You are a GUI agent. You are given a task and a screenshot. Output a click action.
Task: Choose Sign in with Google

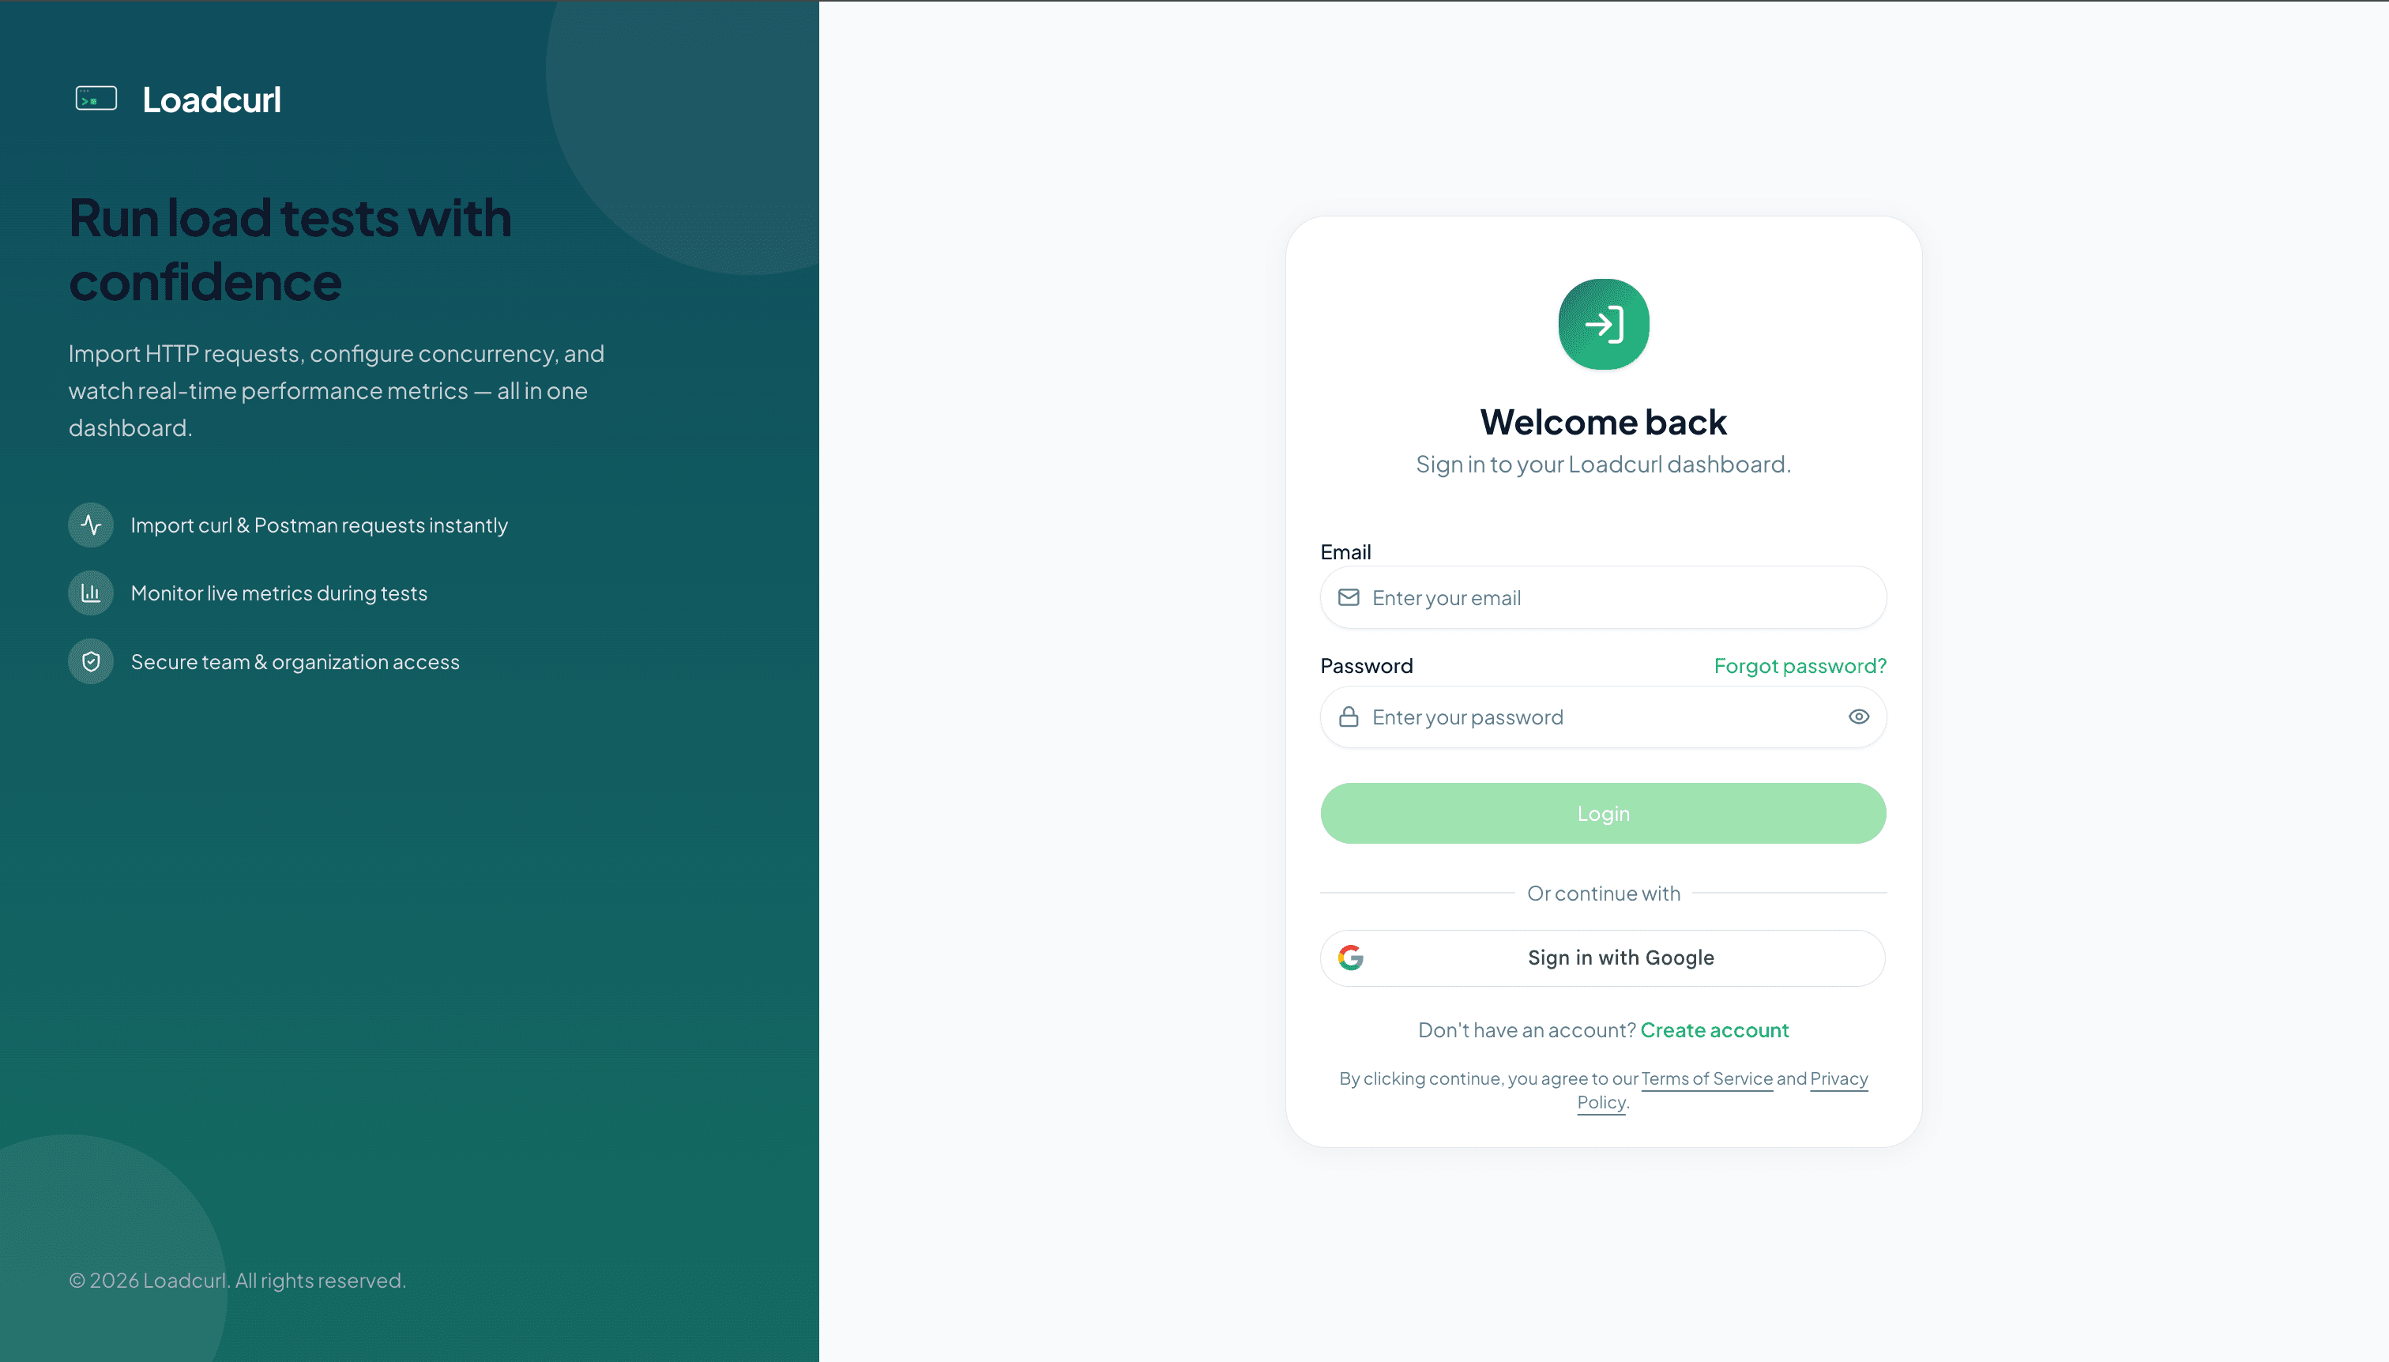pos(1603,958)
